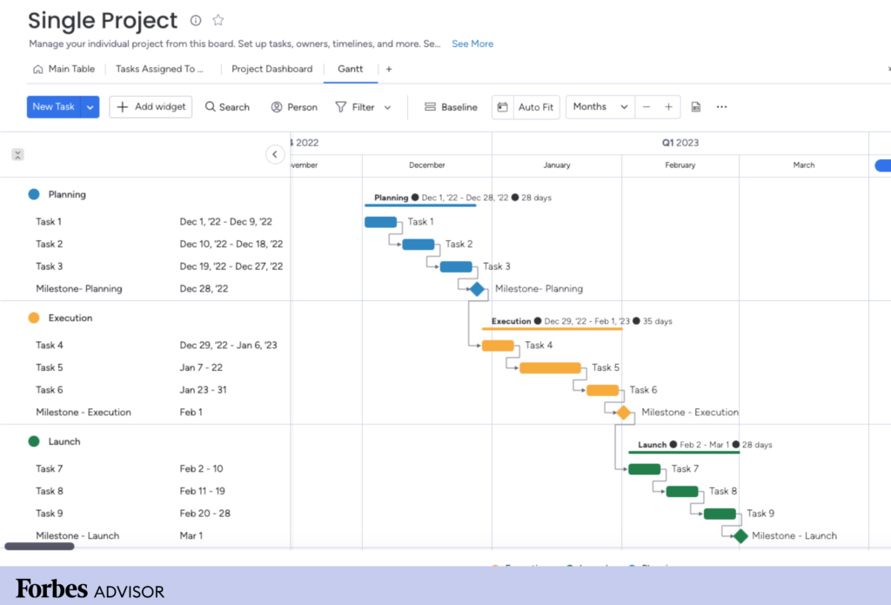This screenshot has height=605, width=891.
Task: Open the New Task dropdown arrow
Action: [x=90, y=107]
